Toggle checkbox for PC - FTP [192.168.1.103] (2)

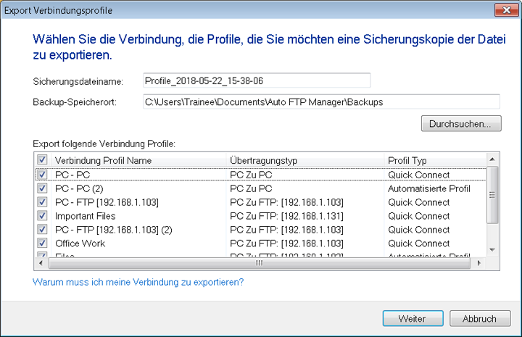point(42,230)
